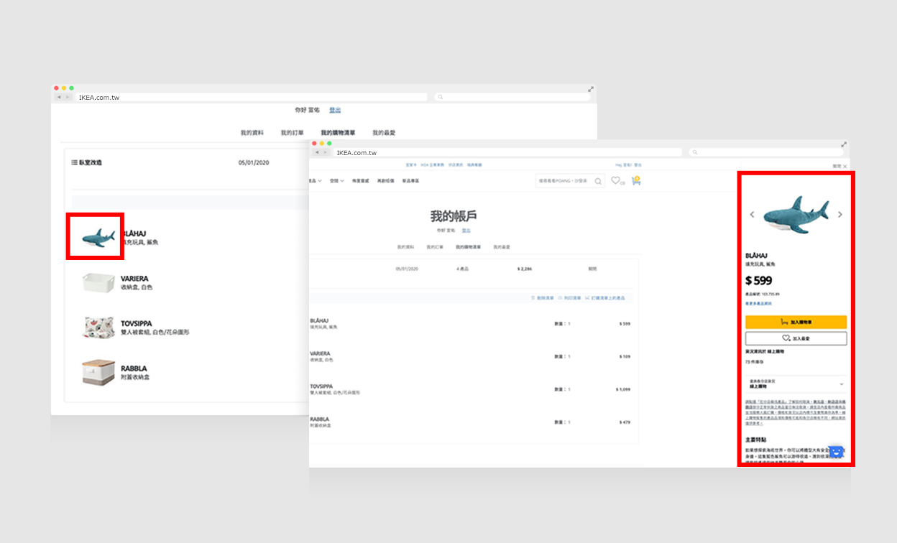Click the blue chat bot icon
897x543 pixels.
coord(835,452)
